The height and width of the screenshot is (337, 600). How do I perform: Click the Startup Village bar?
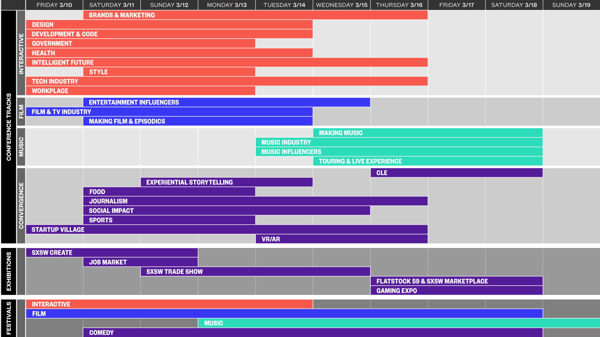coord(227,230)
